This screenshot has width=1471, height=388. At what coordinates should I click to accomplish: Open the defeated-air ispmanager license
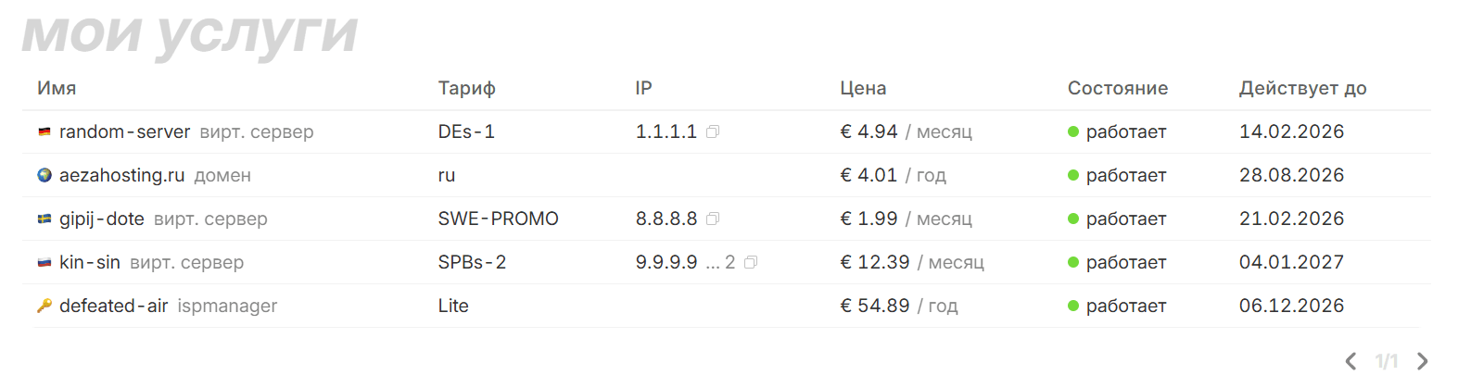click(x=113, y=307)
